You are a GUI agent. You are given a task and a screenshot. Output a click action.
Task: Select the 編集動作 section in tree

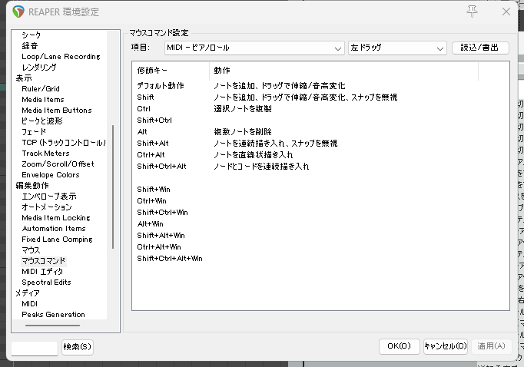(32, 185)
